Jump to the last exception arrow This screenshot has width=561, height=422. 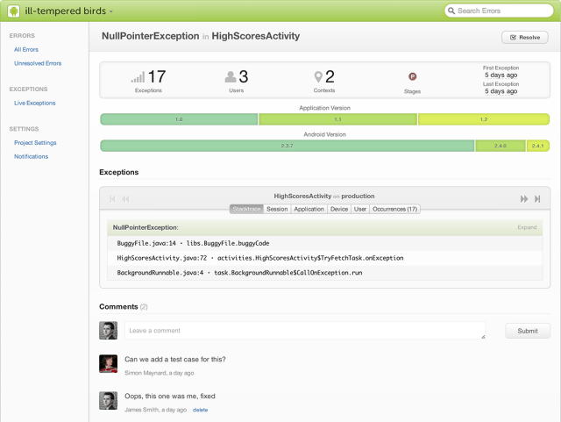pyautogui.click(x=537, y=199)
